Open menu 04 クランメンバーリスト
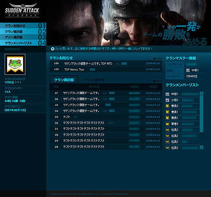This screenshot has height=197, width=211. pos(23,43)
